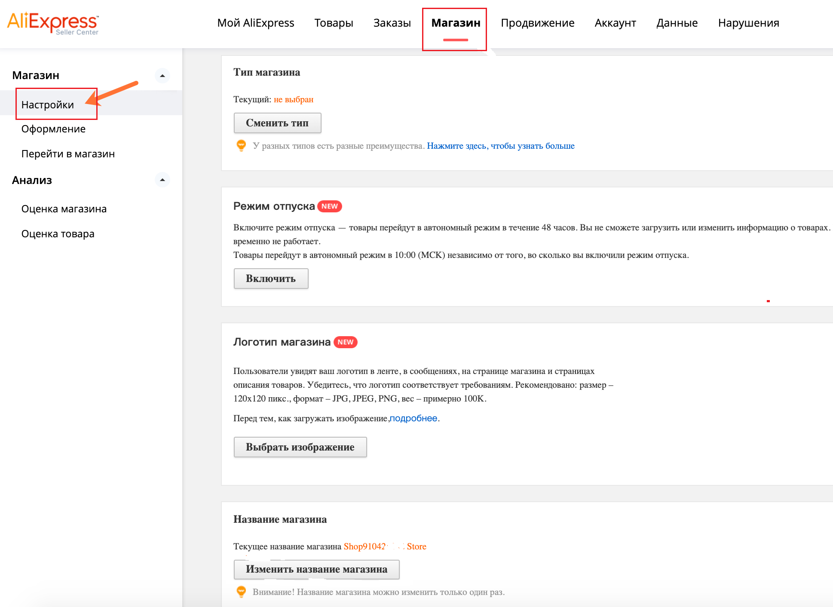Open Оценка товара page
The width and height of the screenshot is (833, 607).
click(x=58, y=233)
